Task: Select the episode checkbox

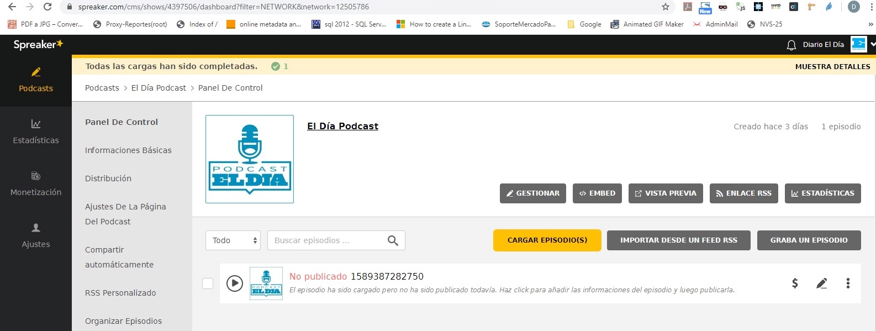Action: click(208, 283)
